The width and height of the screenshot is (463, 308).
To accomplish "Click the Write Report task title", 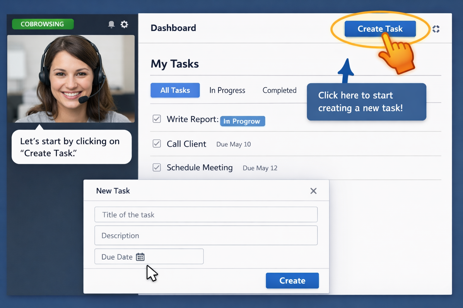I will coord(193,119).
